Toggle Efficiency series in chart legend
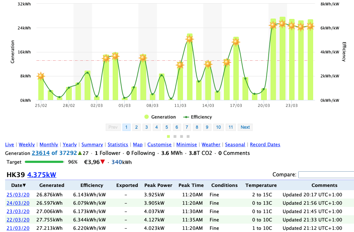354x232 pixels. (x=198, y=117)
